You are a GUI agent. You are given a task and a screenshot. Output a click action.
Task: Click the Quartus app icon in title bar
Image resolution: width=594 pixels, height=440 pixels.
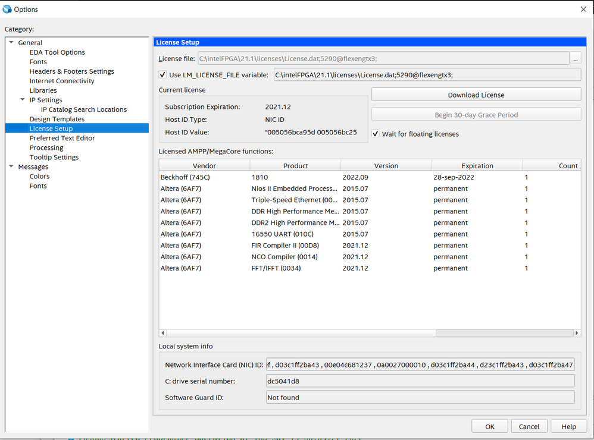(7, 9)
